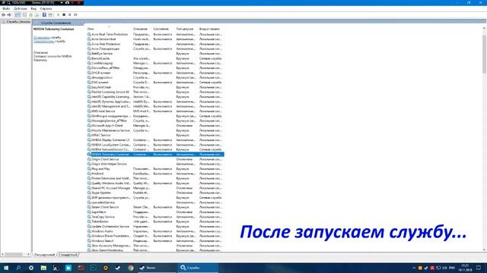Select the TeraCopy Service row

point(155,217)
